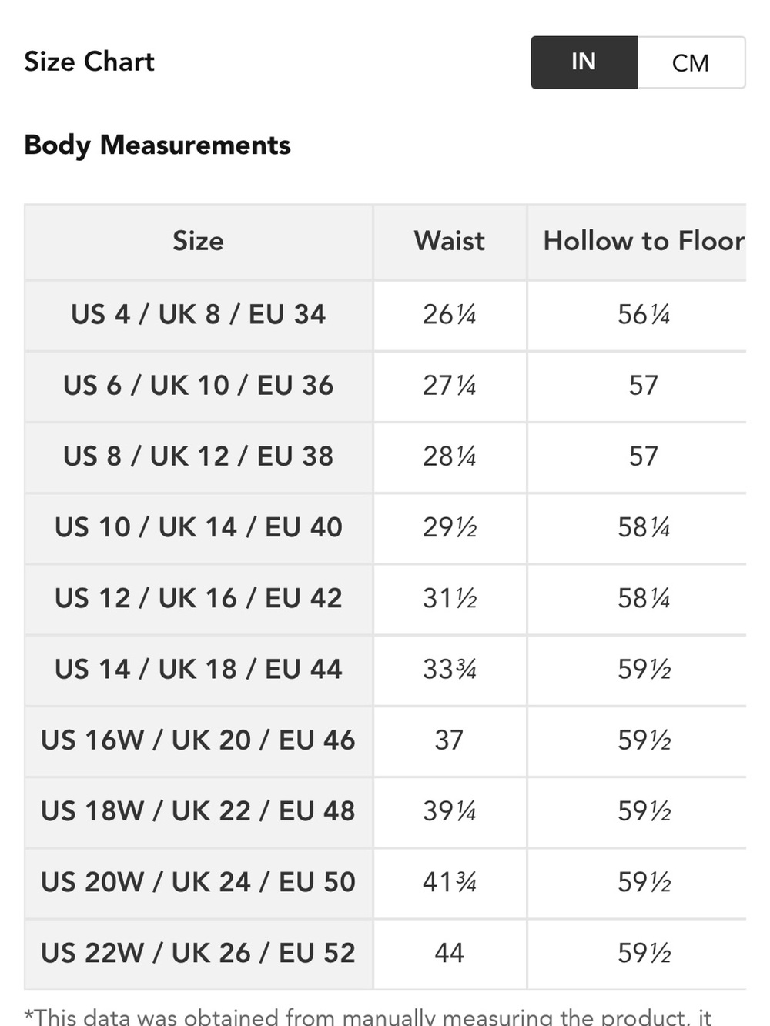Image resolution: width=770 pixels, height=1026 pixels.
Task: Select the US 20W / UK 24 / EU 50 row
Action: click(385, 882)
